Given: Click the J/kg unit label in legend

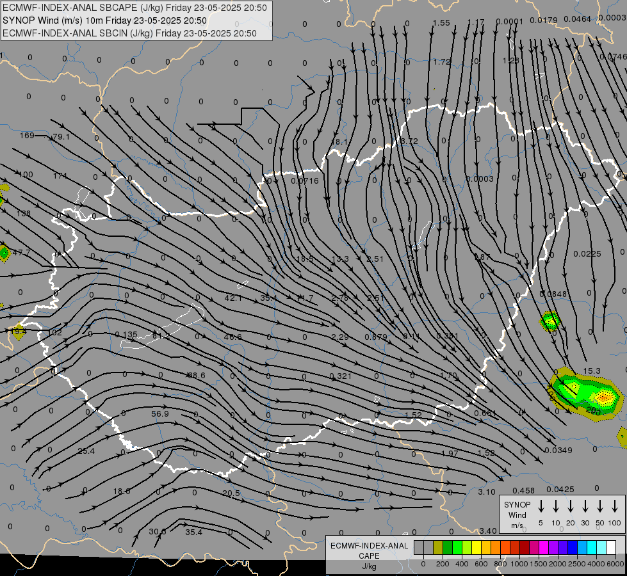Looking at the screenshot, I should 369,566.
